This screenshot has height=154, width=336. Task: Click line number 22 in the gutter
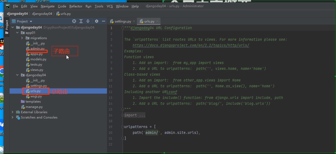pyautogui.click(x=111, y=144)
